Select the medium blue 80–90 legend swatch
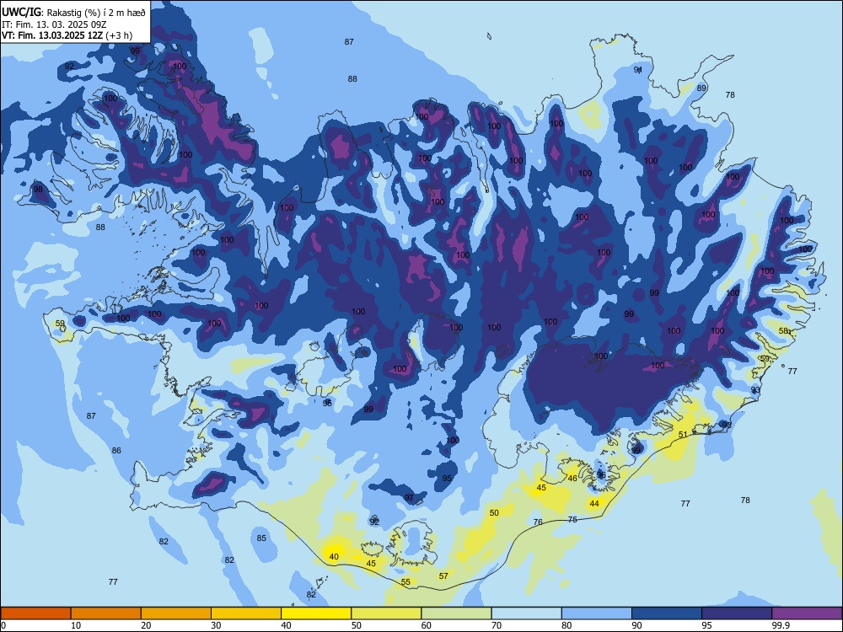This screenshot has height=632, width=843. point(597,613)
